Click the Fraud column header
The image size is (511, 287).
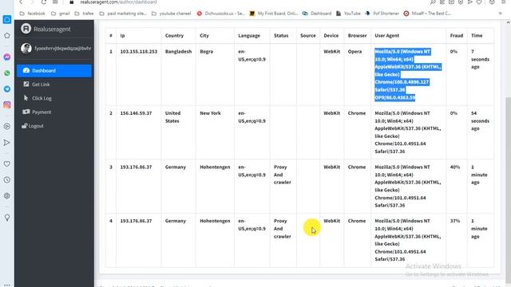(x=457, y=35)
